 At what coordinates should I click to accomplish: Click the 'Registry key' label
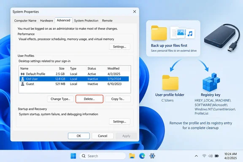click(x=211, y=95)
